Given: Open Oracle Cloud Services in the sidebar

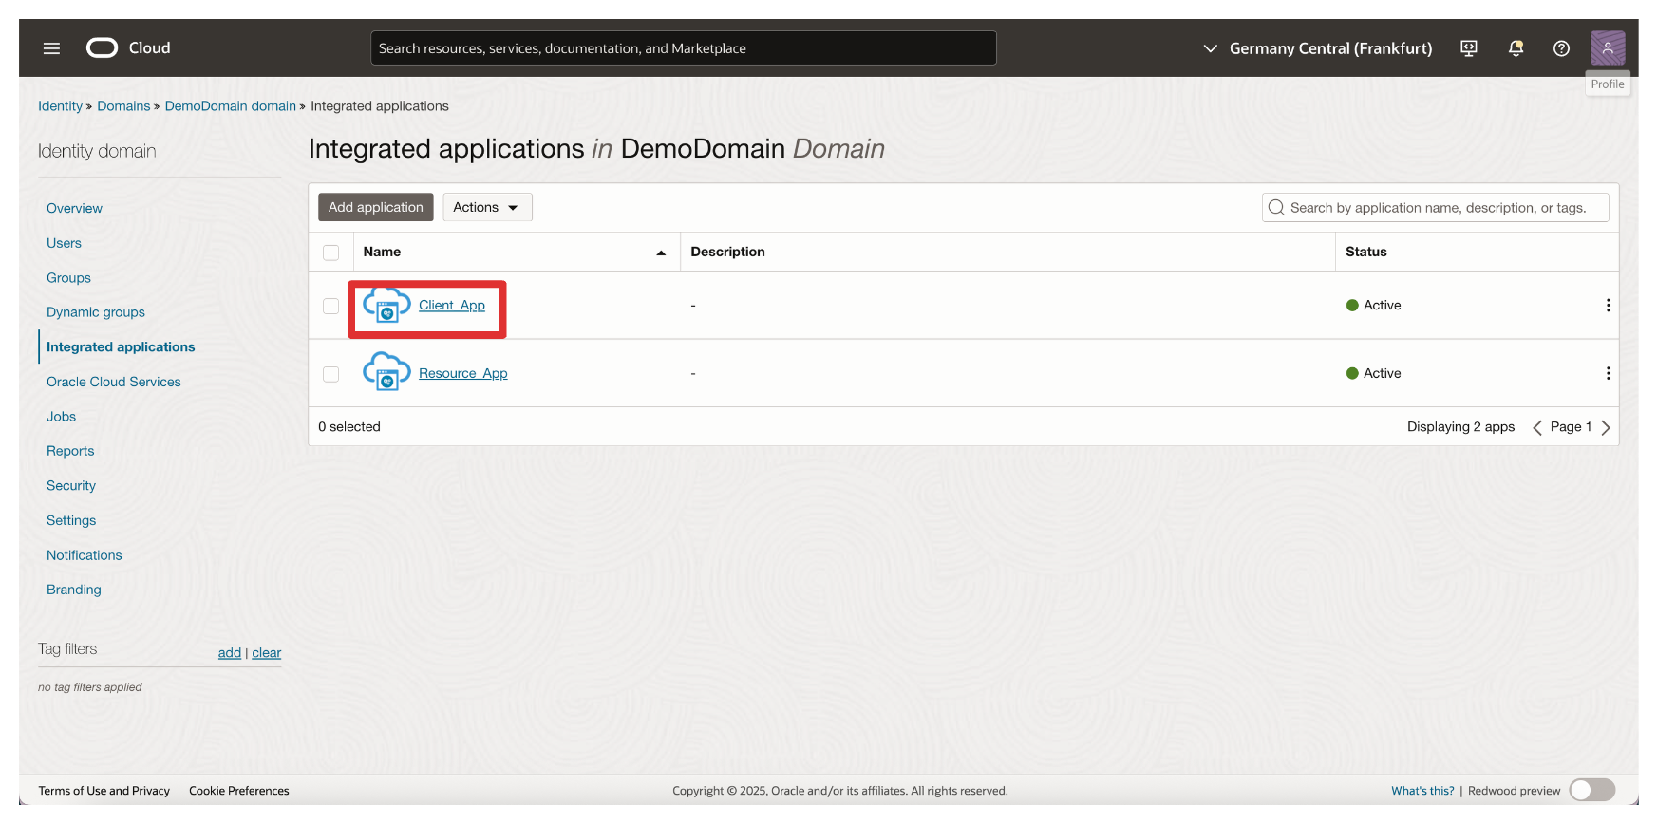Looking at the screenshot, I should click(113, 382).
